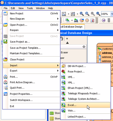Choose Maintain Project Templates...
This screenshot has width=113, height=121.
pyautogui.click(x=32, y=53)
